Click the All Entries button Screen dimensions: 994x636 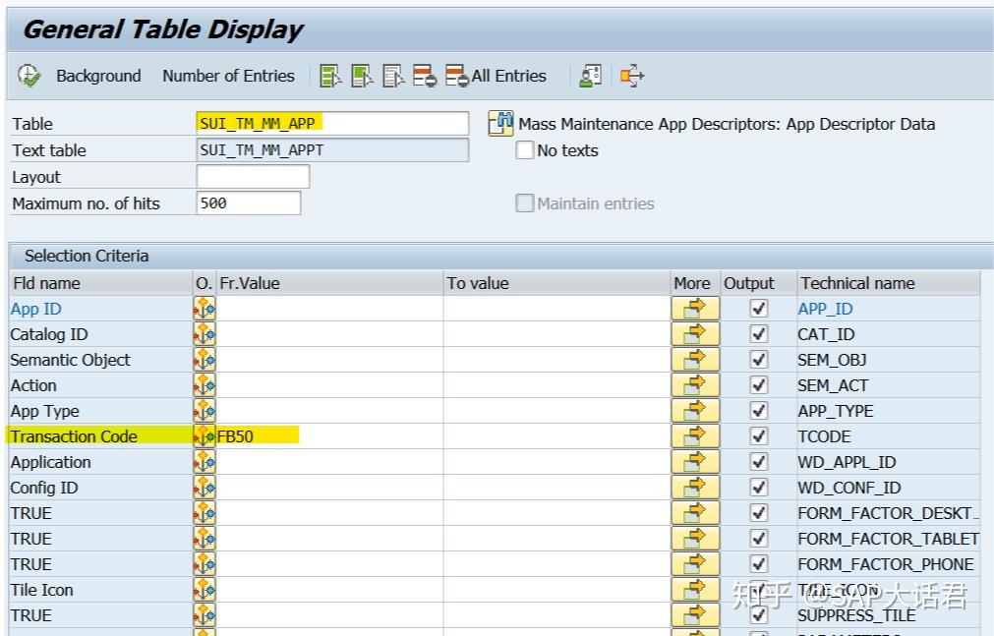point(496,76)
